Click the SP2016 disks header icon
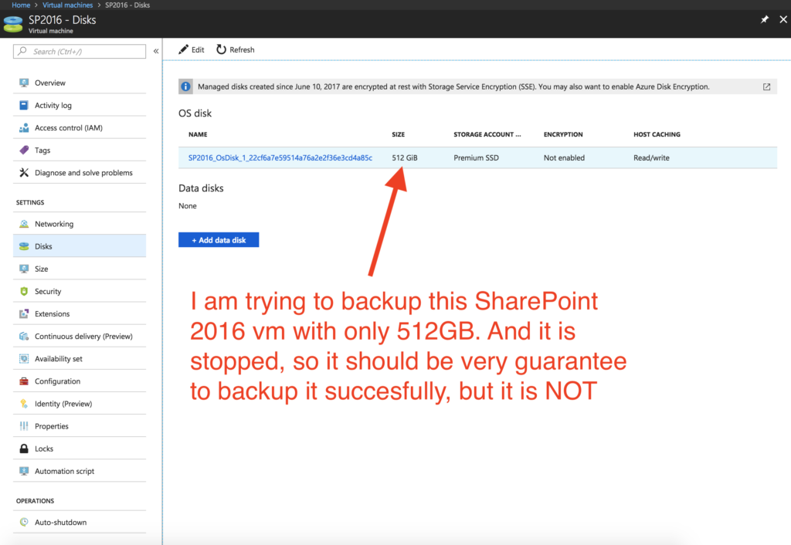Screen dimensions: 791x545 (13, 24)
